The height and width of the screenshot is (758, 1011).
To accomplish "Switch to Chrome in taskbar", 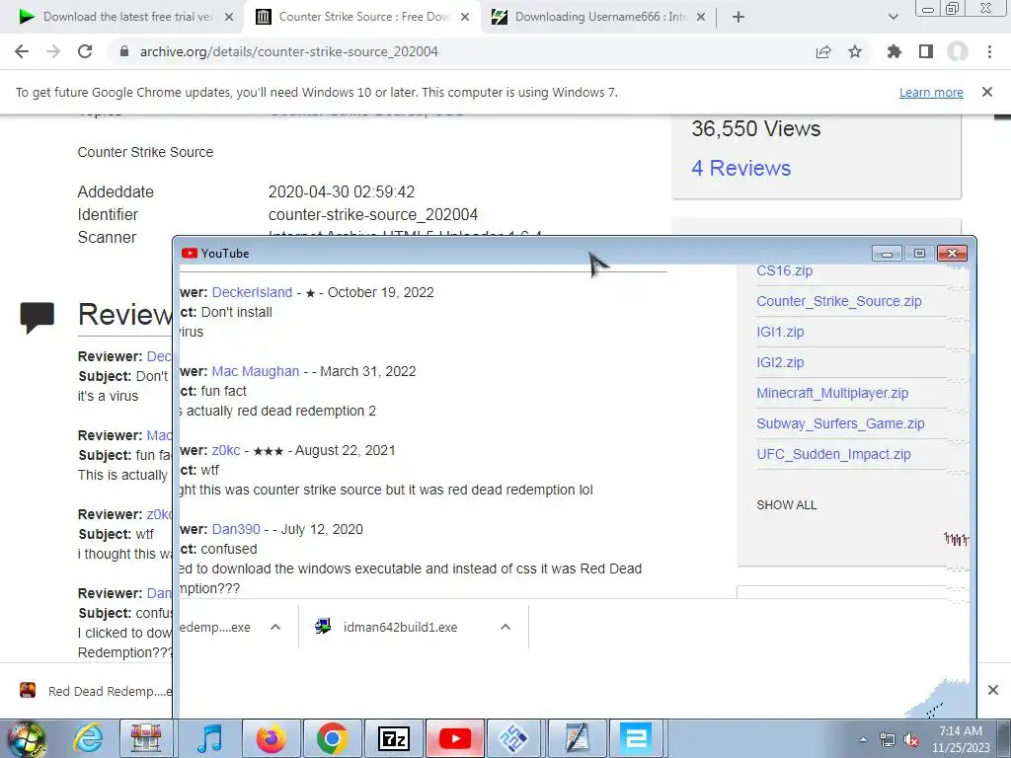I will coord(332,738).
